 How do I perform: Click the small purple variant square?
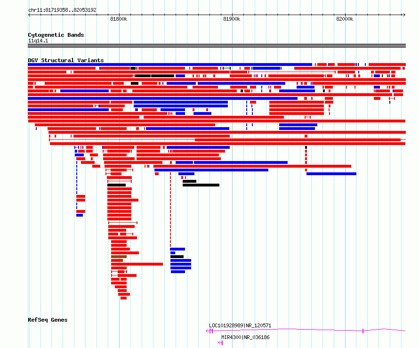tap(137, 110)
